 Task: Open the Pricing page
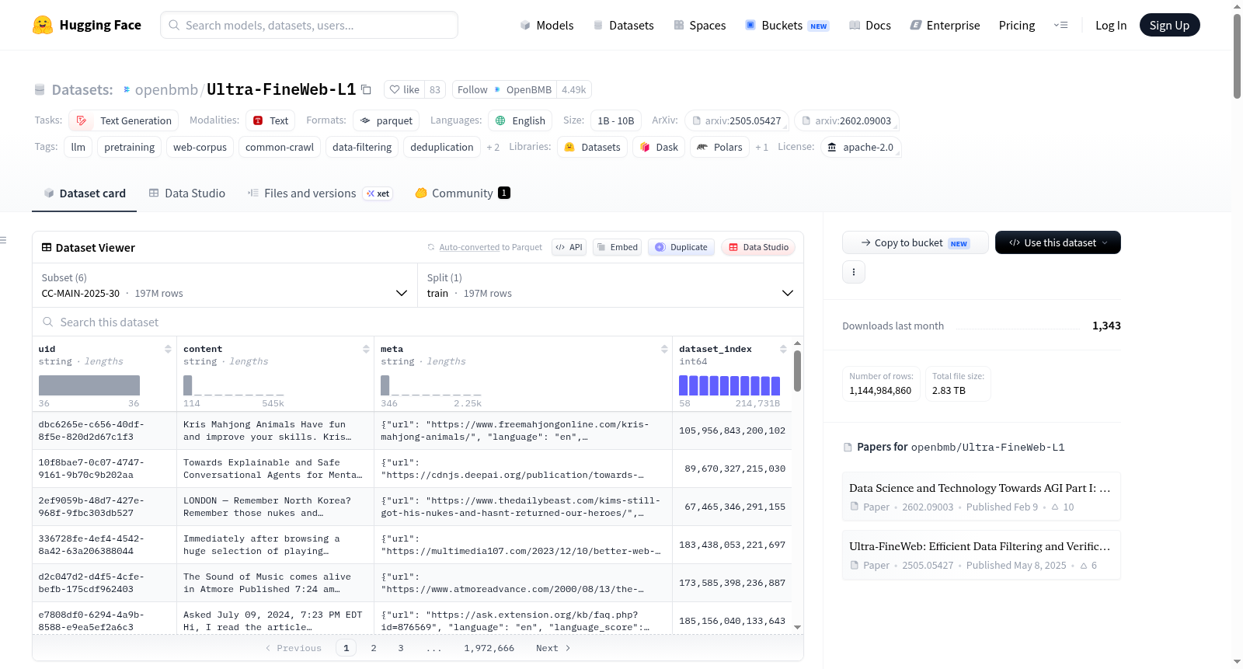pyautogui.click(x=1017, y=25)
